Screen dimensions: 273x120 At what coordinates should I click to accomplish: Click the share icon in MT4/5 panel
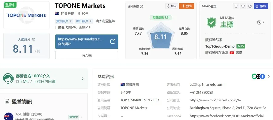(x=250, y=6)
